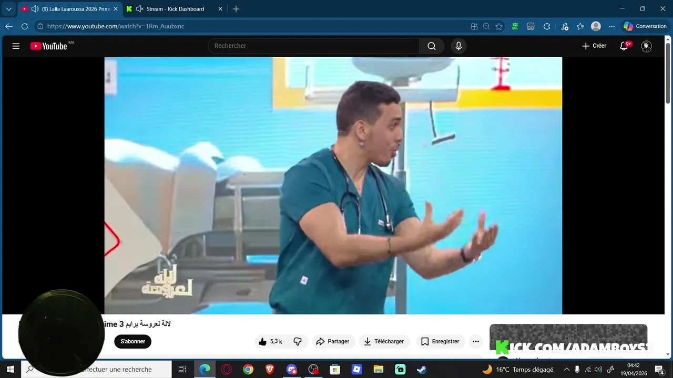Click the search magnifier button on YouTube
The height and width of the screenshot is (378, 673).
432,46
